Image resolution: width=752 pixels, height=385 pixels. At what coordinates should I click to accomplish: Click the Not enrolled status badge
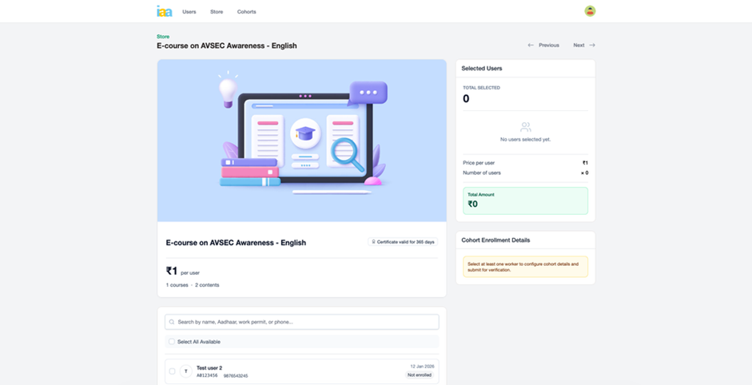tap(420, 375)
